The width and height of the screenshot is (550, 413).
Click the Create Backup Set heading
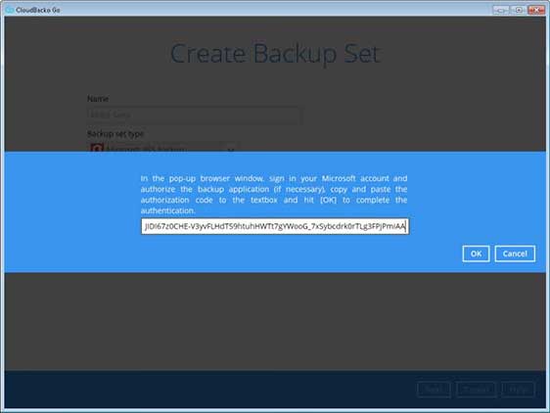tap(275, 54)
